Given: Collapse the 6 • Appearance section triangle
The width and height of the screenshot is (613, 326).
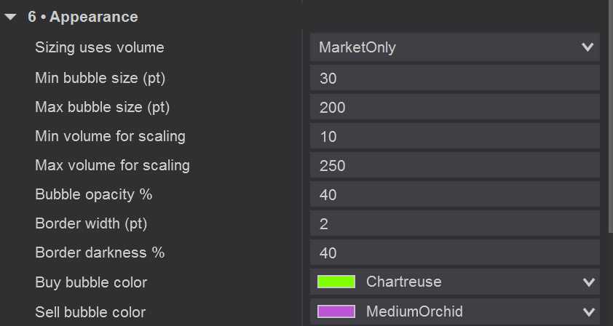Looking at the screenshot, I should coord(9,17).
